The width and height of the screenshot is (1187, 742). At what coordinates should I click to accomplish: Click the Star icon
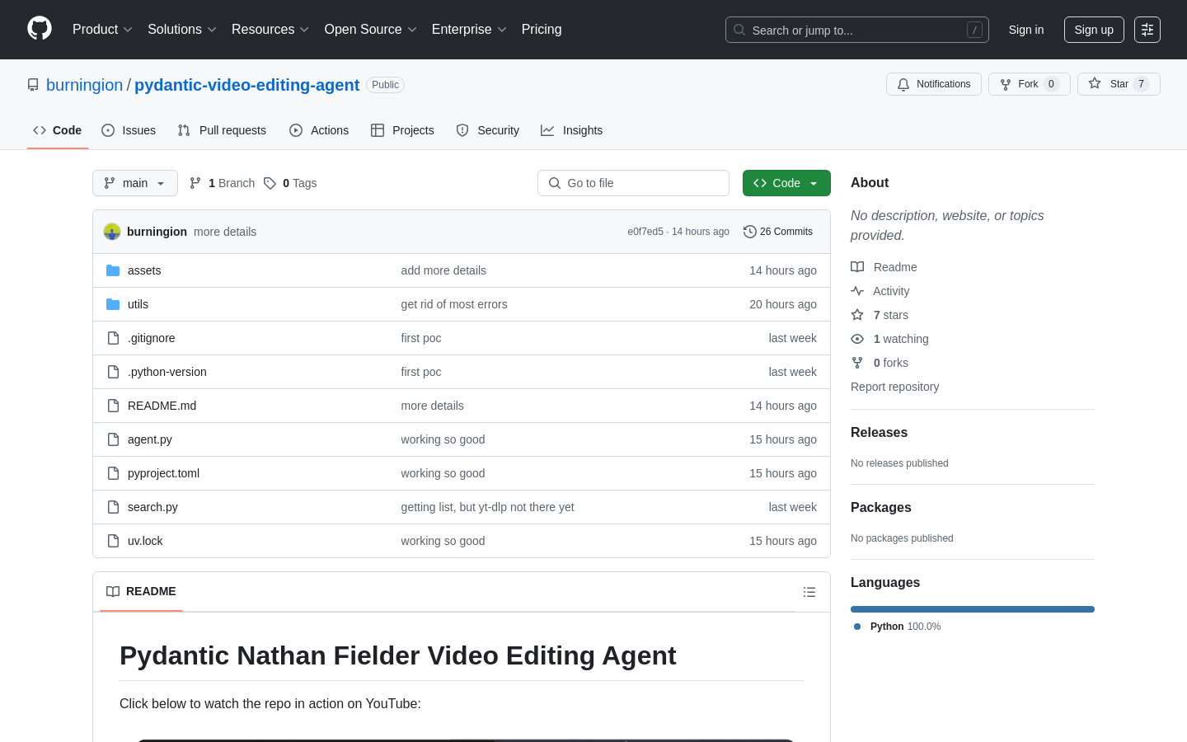coord(1095,83)
